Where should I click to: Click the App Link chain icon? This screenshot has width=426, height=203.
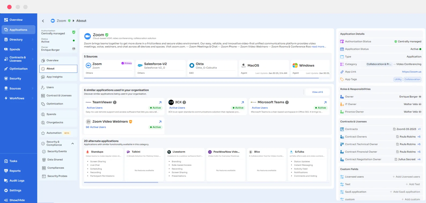(x=342, y=72)
